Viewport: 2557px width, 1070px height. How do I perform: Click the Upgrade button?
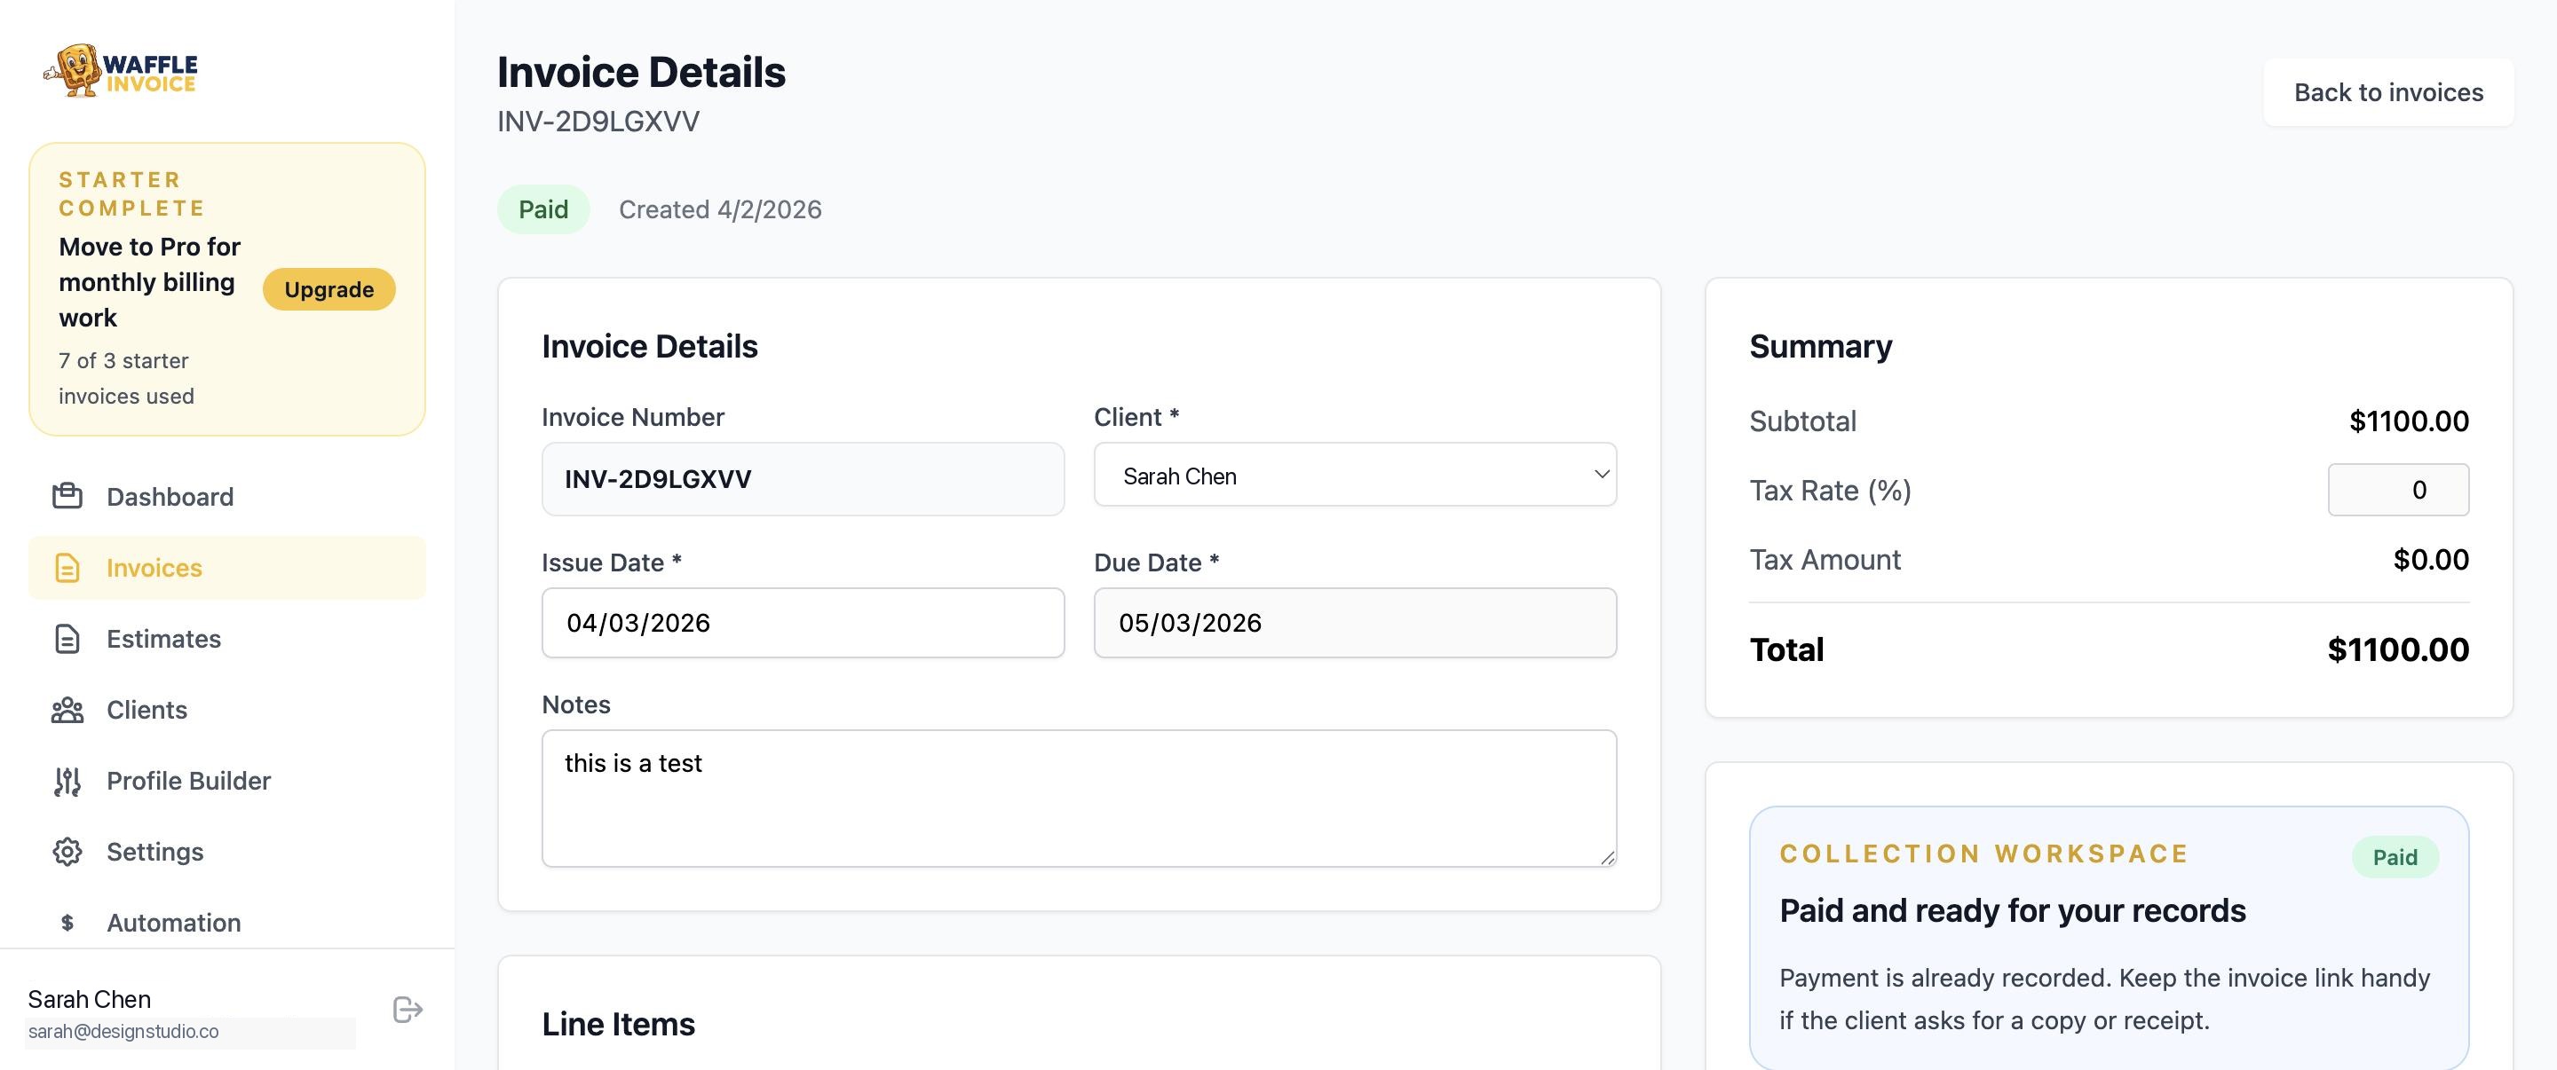click(328, 288)
